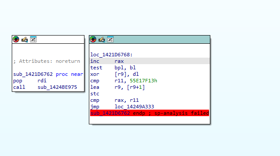Screen dimensions: 280x156
Task: Click the '; Attributes: noreturn' comment
Action: click(x=47, y=61)
